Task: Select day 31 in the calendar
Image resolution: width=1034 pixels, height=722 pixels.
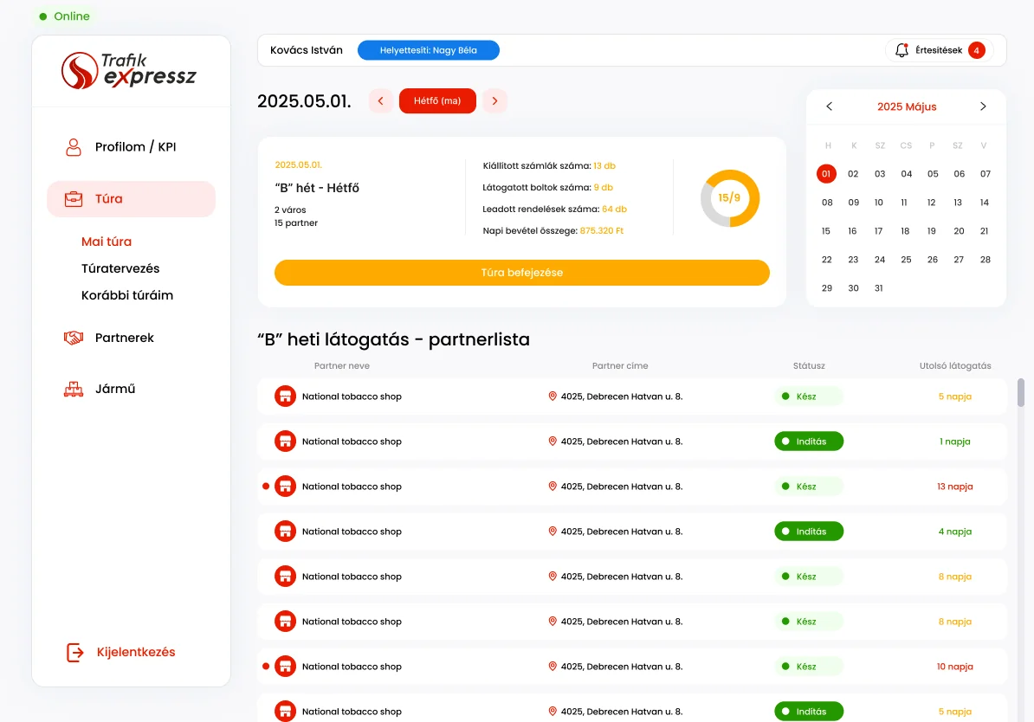Action: click(x=878, y=288)
